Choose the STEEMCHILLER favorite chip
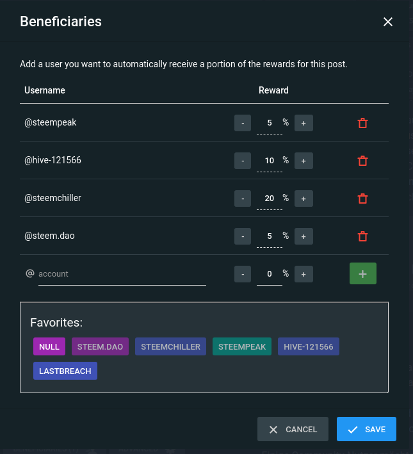The width and height of the screenshot is (413, 454). (x=170, y=347)
